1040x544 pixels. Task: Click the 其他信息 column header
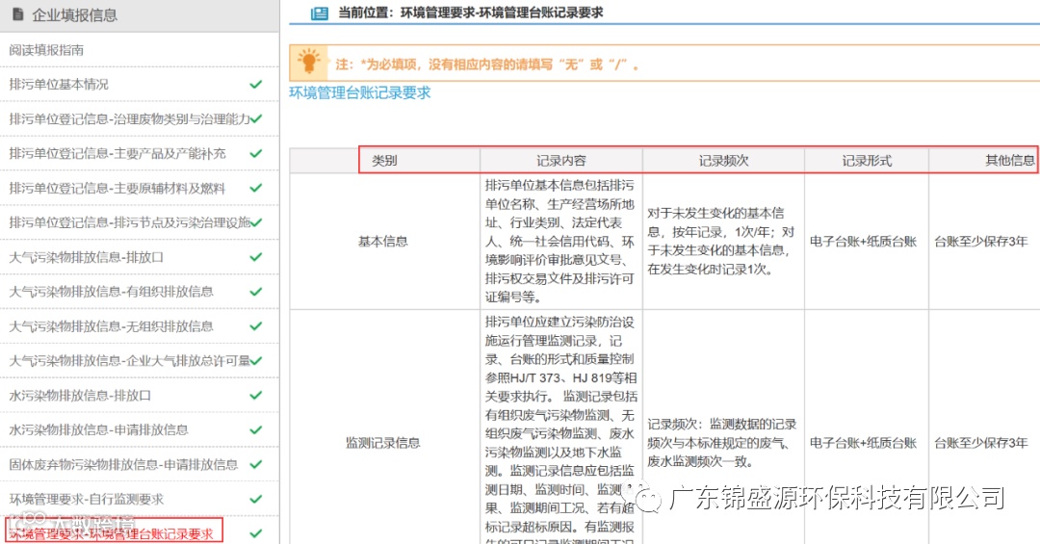(x=1009, y=161)
